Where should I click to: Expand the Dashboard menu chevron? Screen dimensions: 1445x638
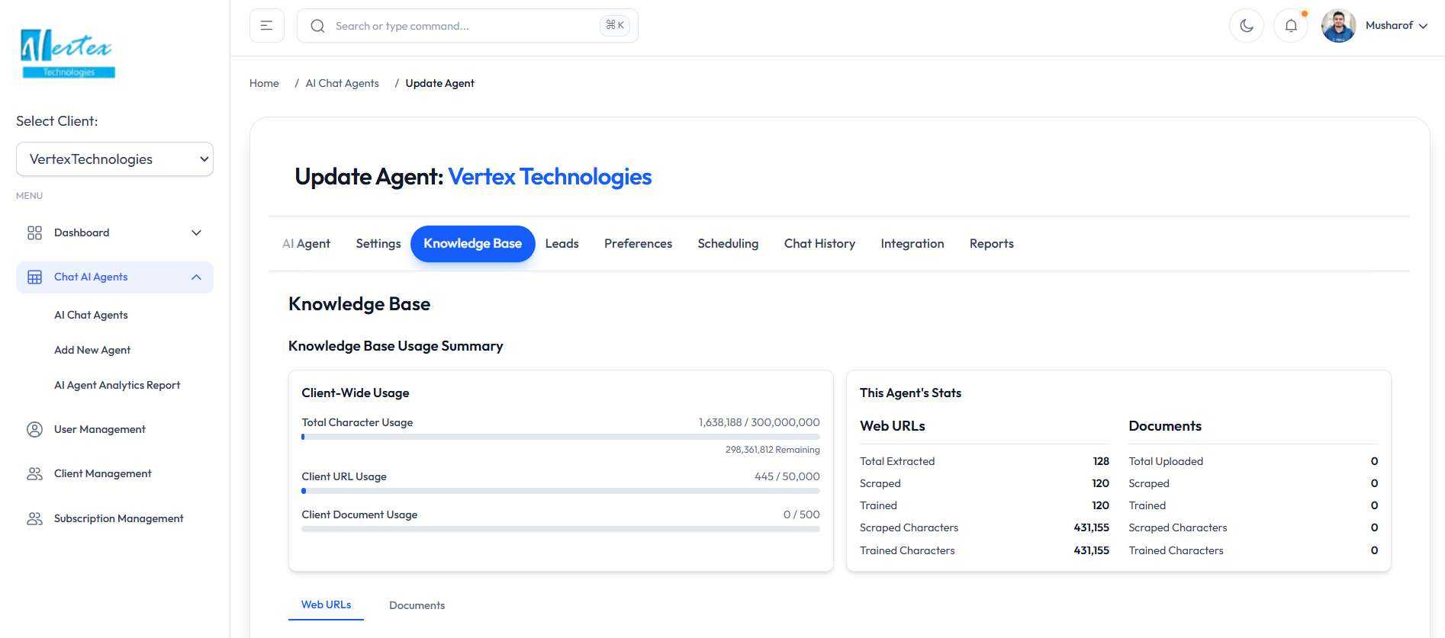point(196,232)
